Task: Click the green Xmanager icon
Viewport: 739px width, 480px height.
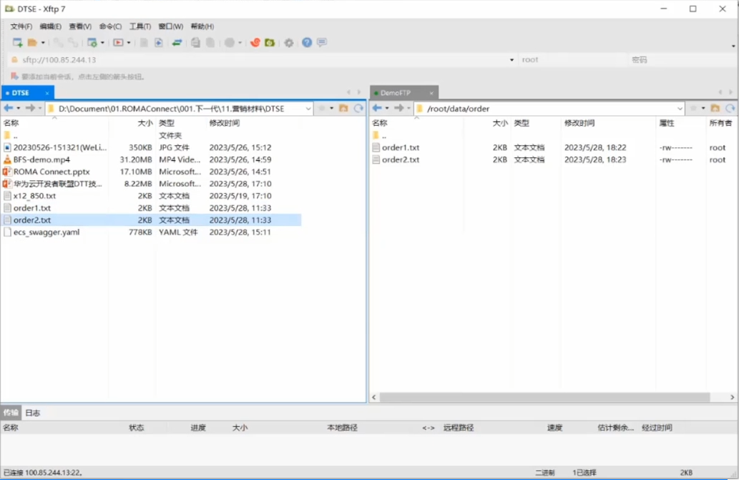Action: [x=270, y=42]
